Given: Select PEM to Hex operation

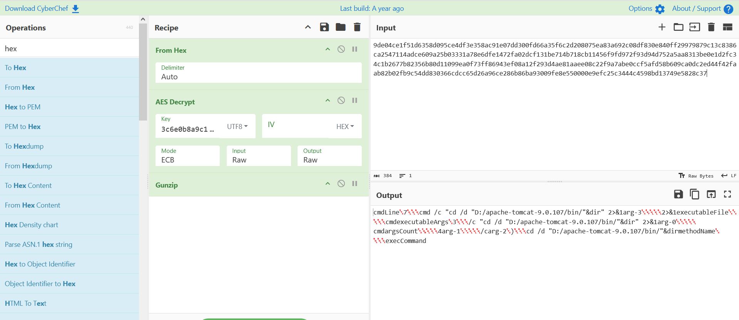Looking at the screenshot, I should tap(69, 127).
